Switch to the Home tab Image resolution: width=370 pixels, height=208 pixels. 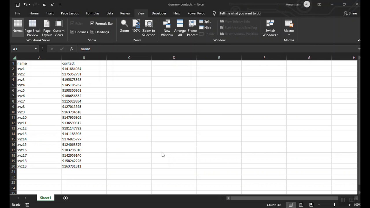34,13
